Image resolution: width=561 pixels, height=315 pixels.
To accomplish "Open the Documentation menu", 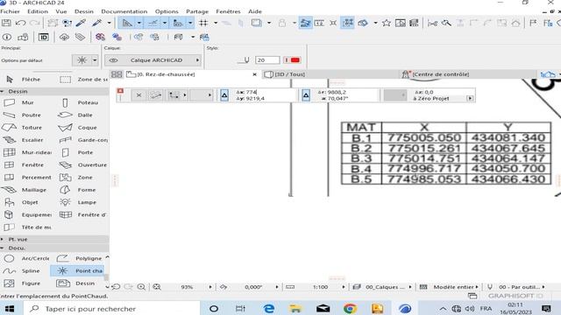I will (x=124, y=11).
